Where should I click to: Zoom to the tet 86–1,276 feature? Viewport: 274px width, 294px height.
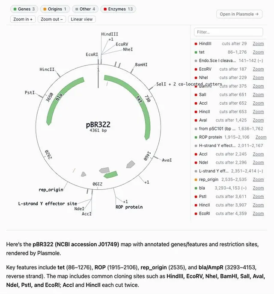[258, 52]
